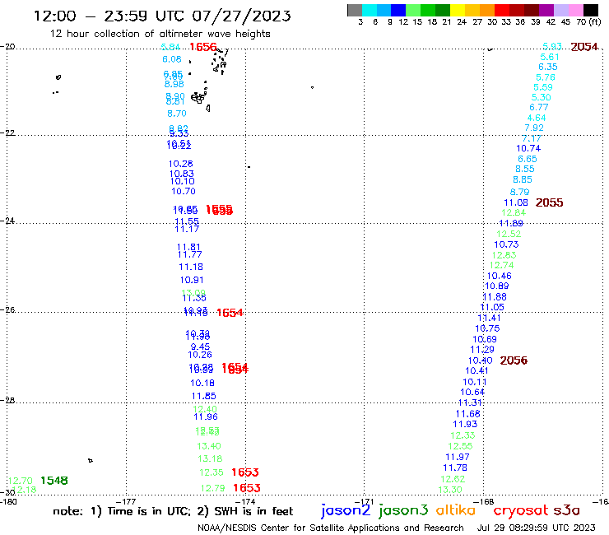Click the wave height value 10.83
This screenshot has height=535, width=609.
pyautogui.click(x=181, y=174)
